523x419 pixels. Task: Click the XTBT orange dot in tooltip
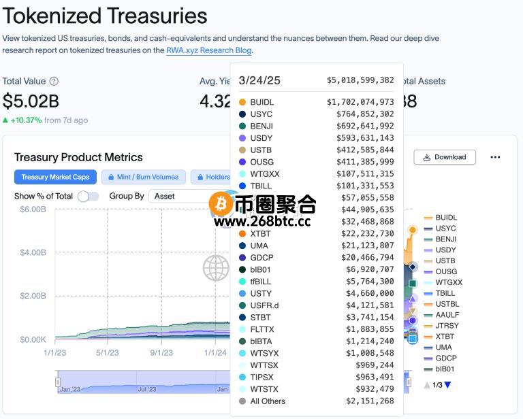[x=242, y=234]
